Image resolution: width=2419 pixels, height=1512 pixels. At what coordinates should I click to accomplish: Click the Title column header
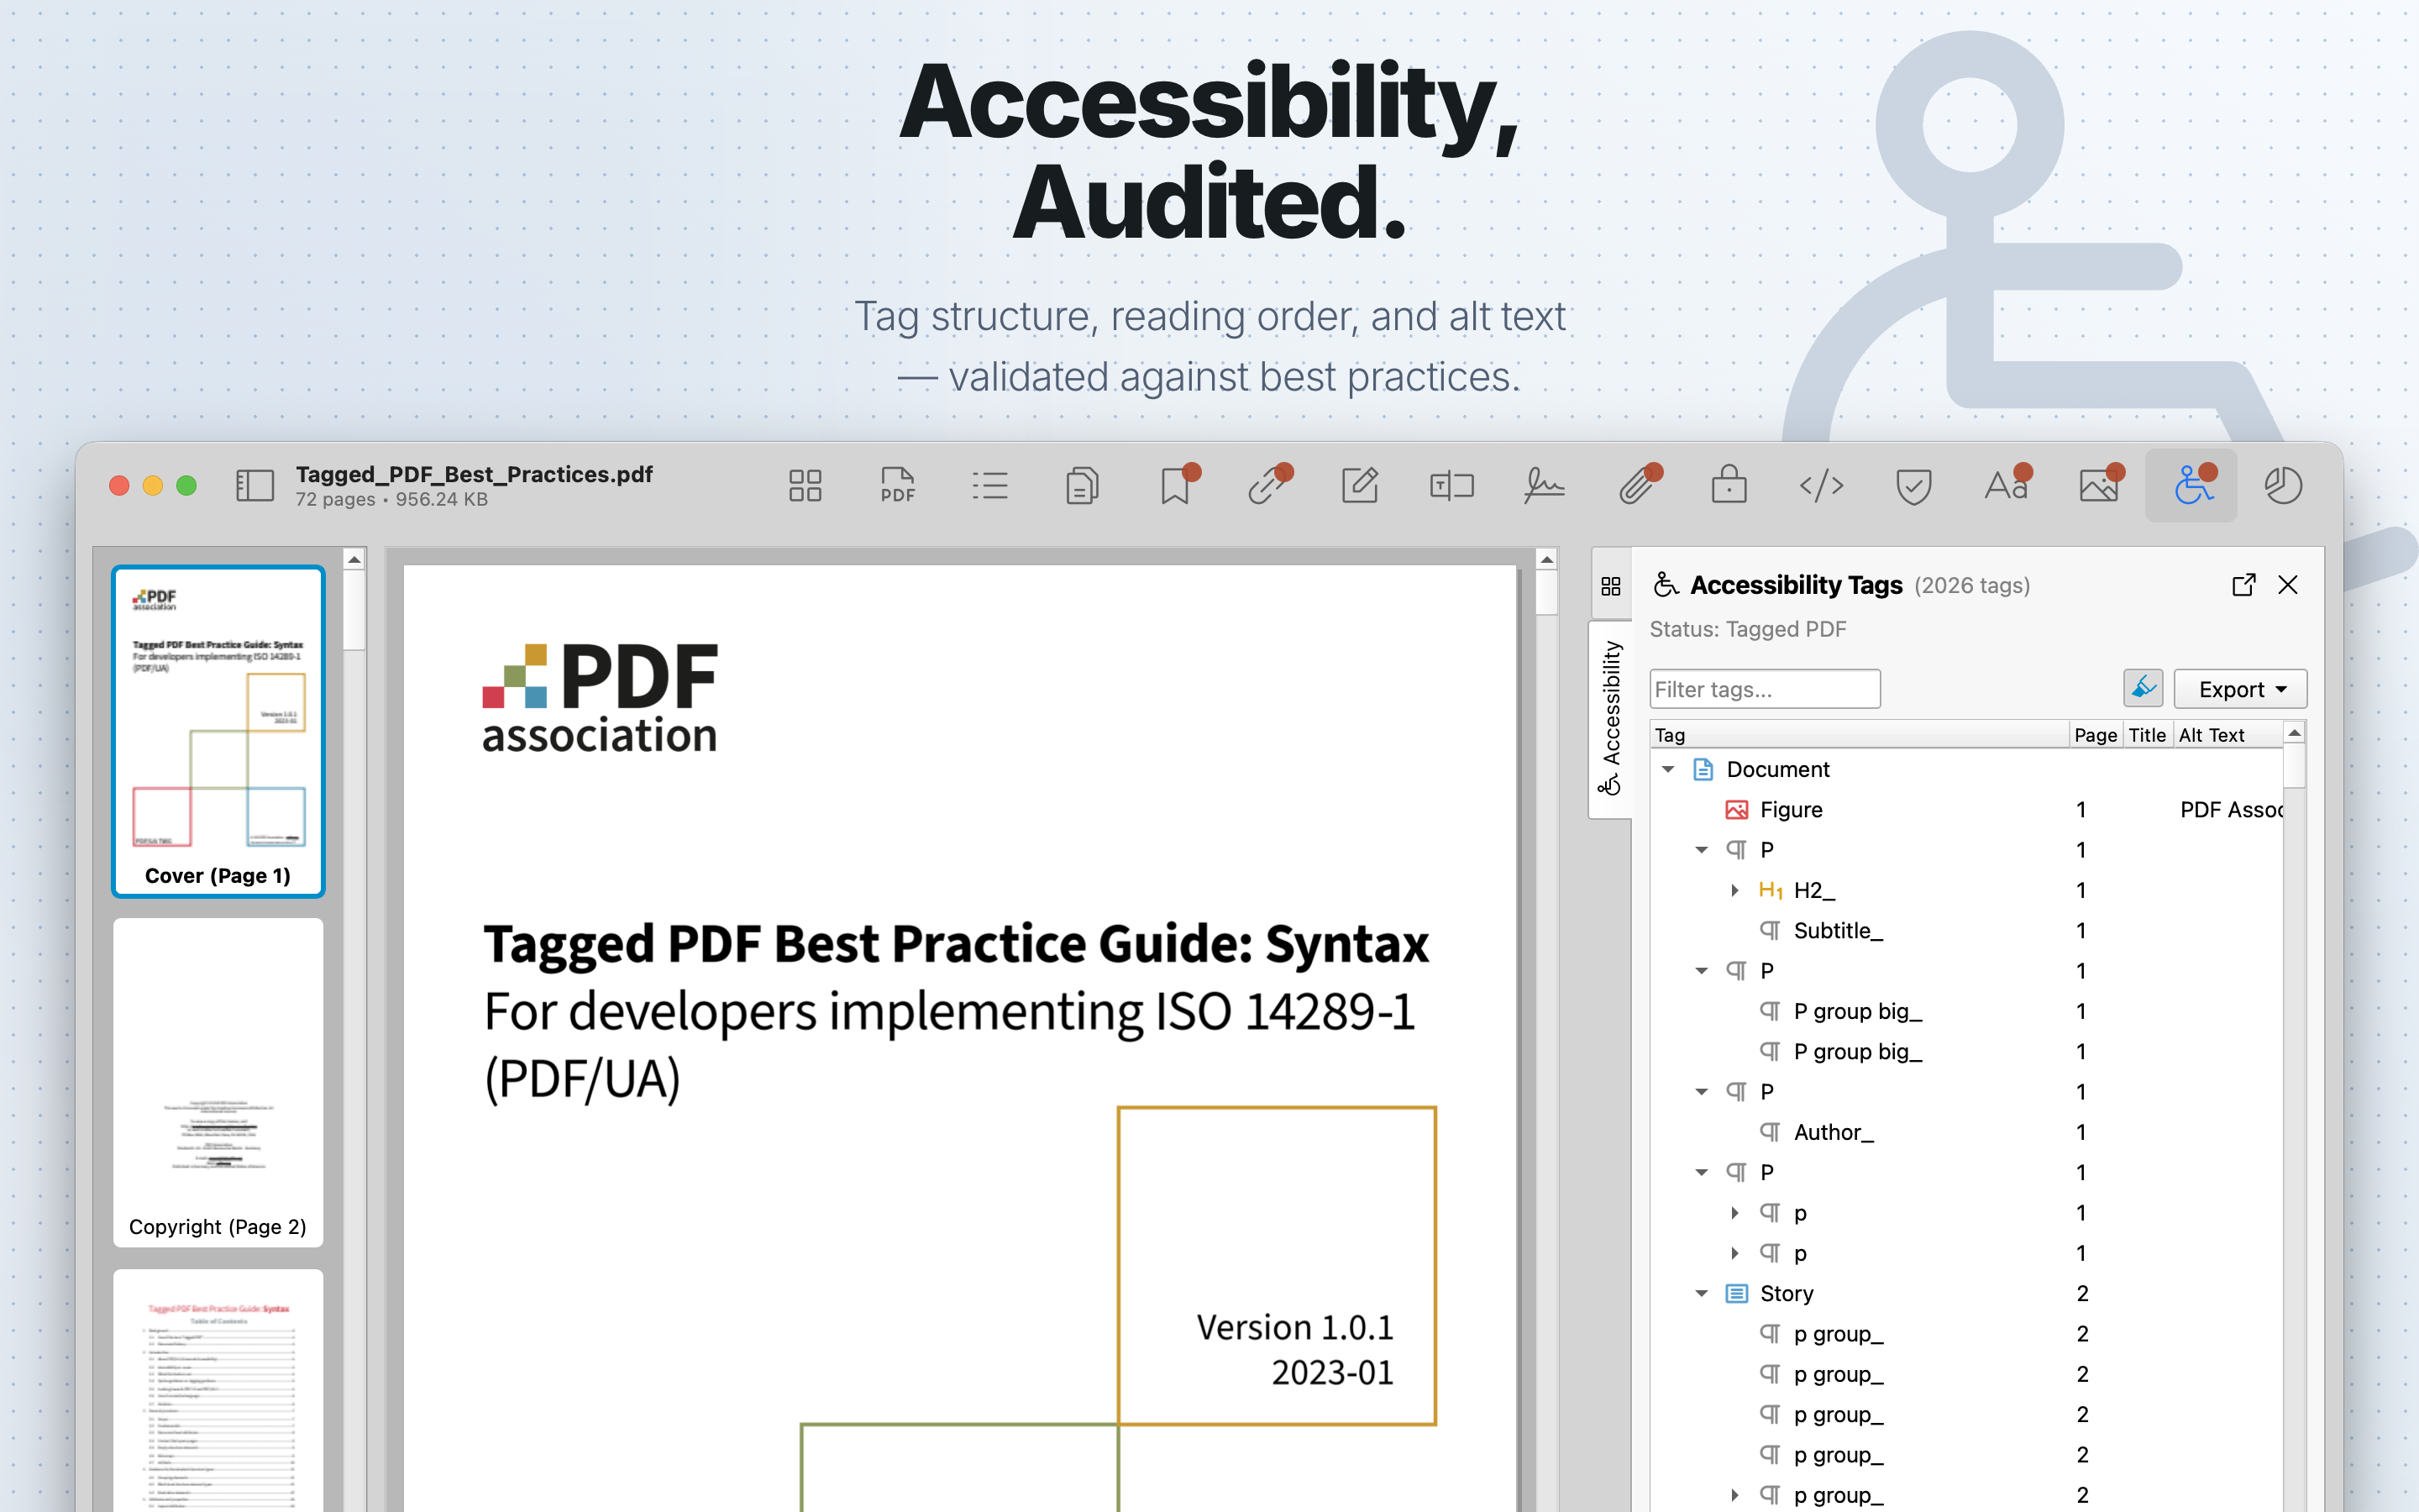2147,735
